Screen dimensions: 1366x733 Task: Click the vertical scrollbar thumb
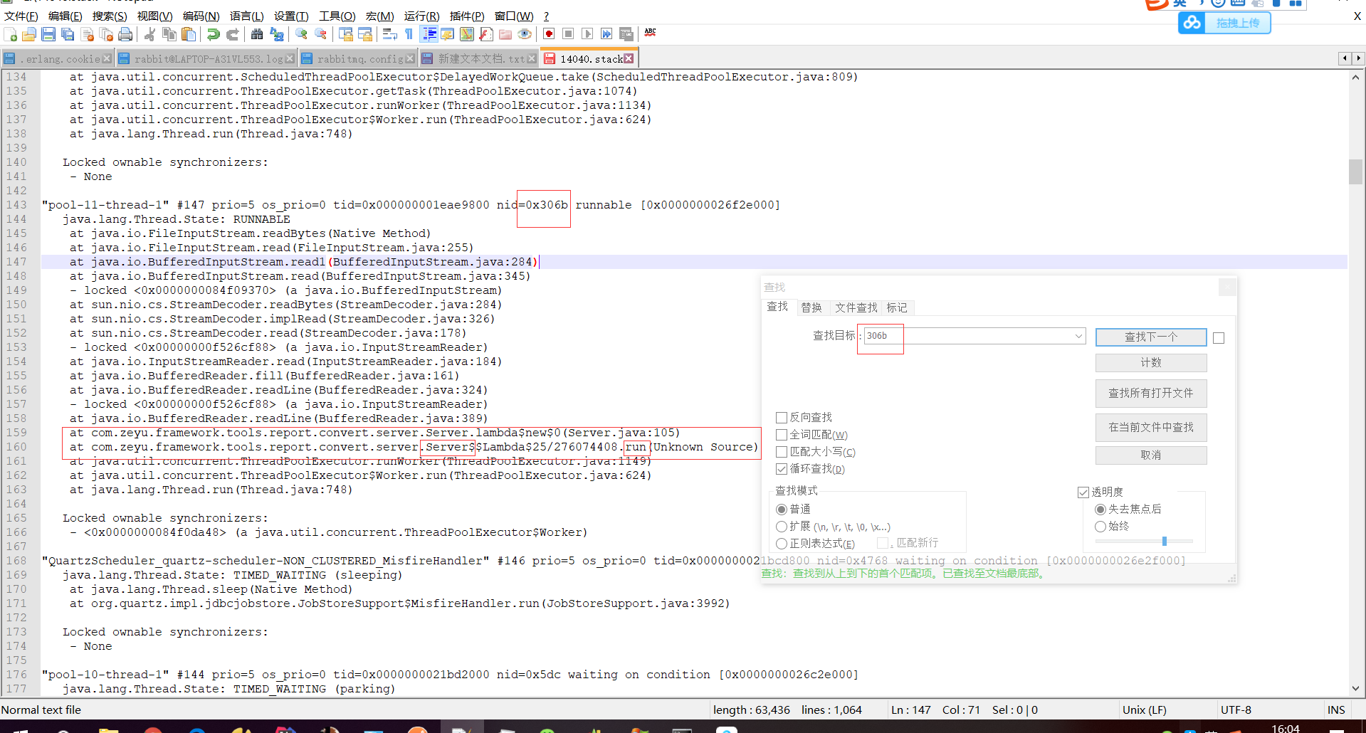1355,172
